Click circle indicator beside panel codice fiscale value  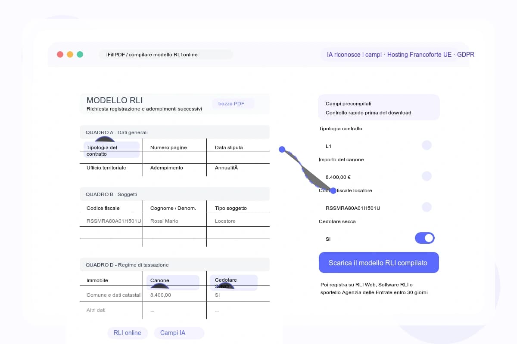point(427,207)
